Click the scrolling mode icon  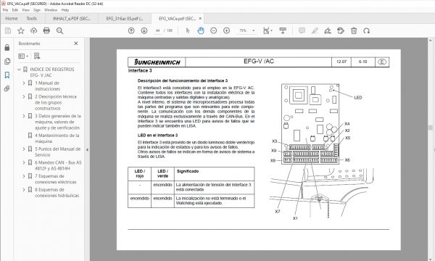pos(283,30)
